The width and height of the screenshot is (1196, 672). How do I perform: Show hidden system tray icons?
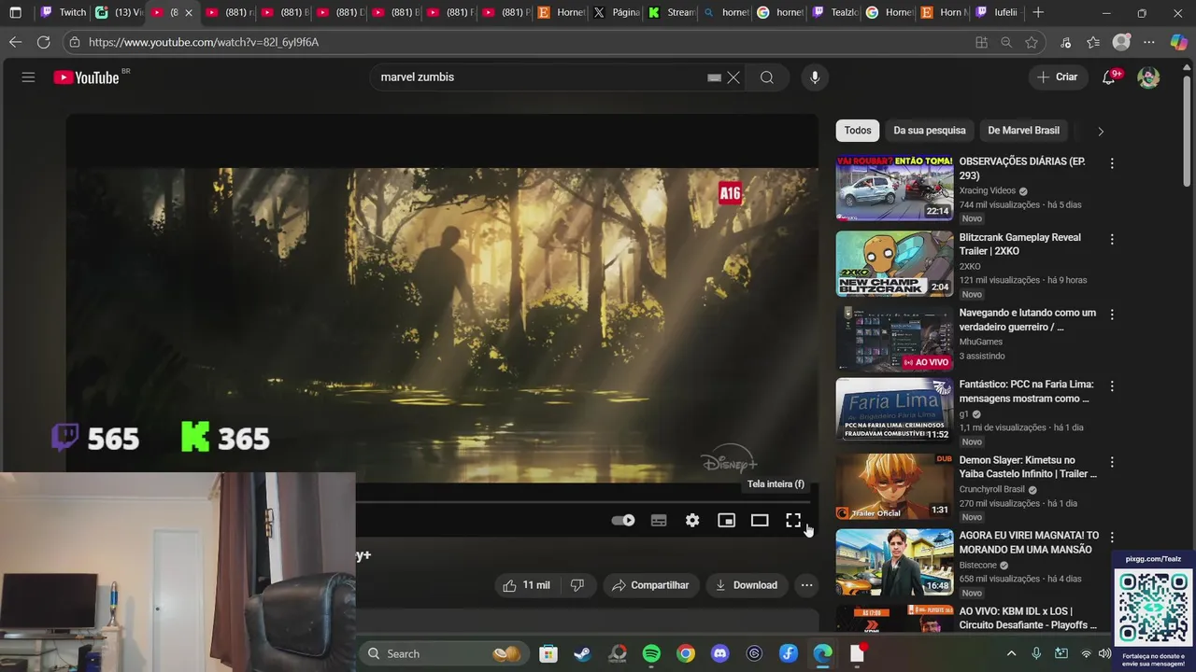[1011, 653]
